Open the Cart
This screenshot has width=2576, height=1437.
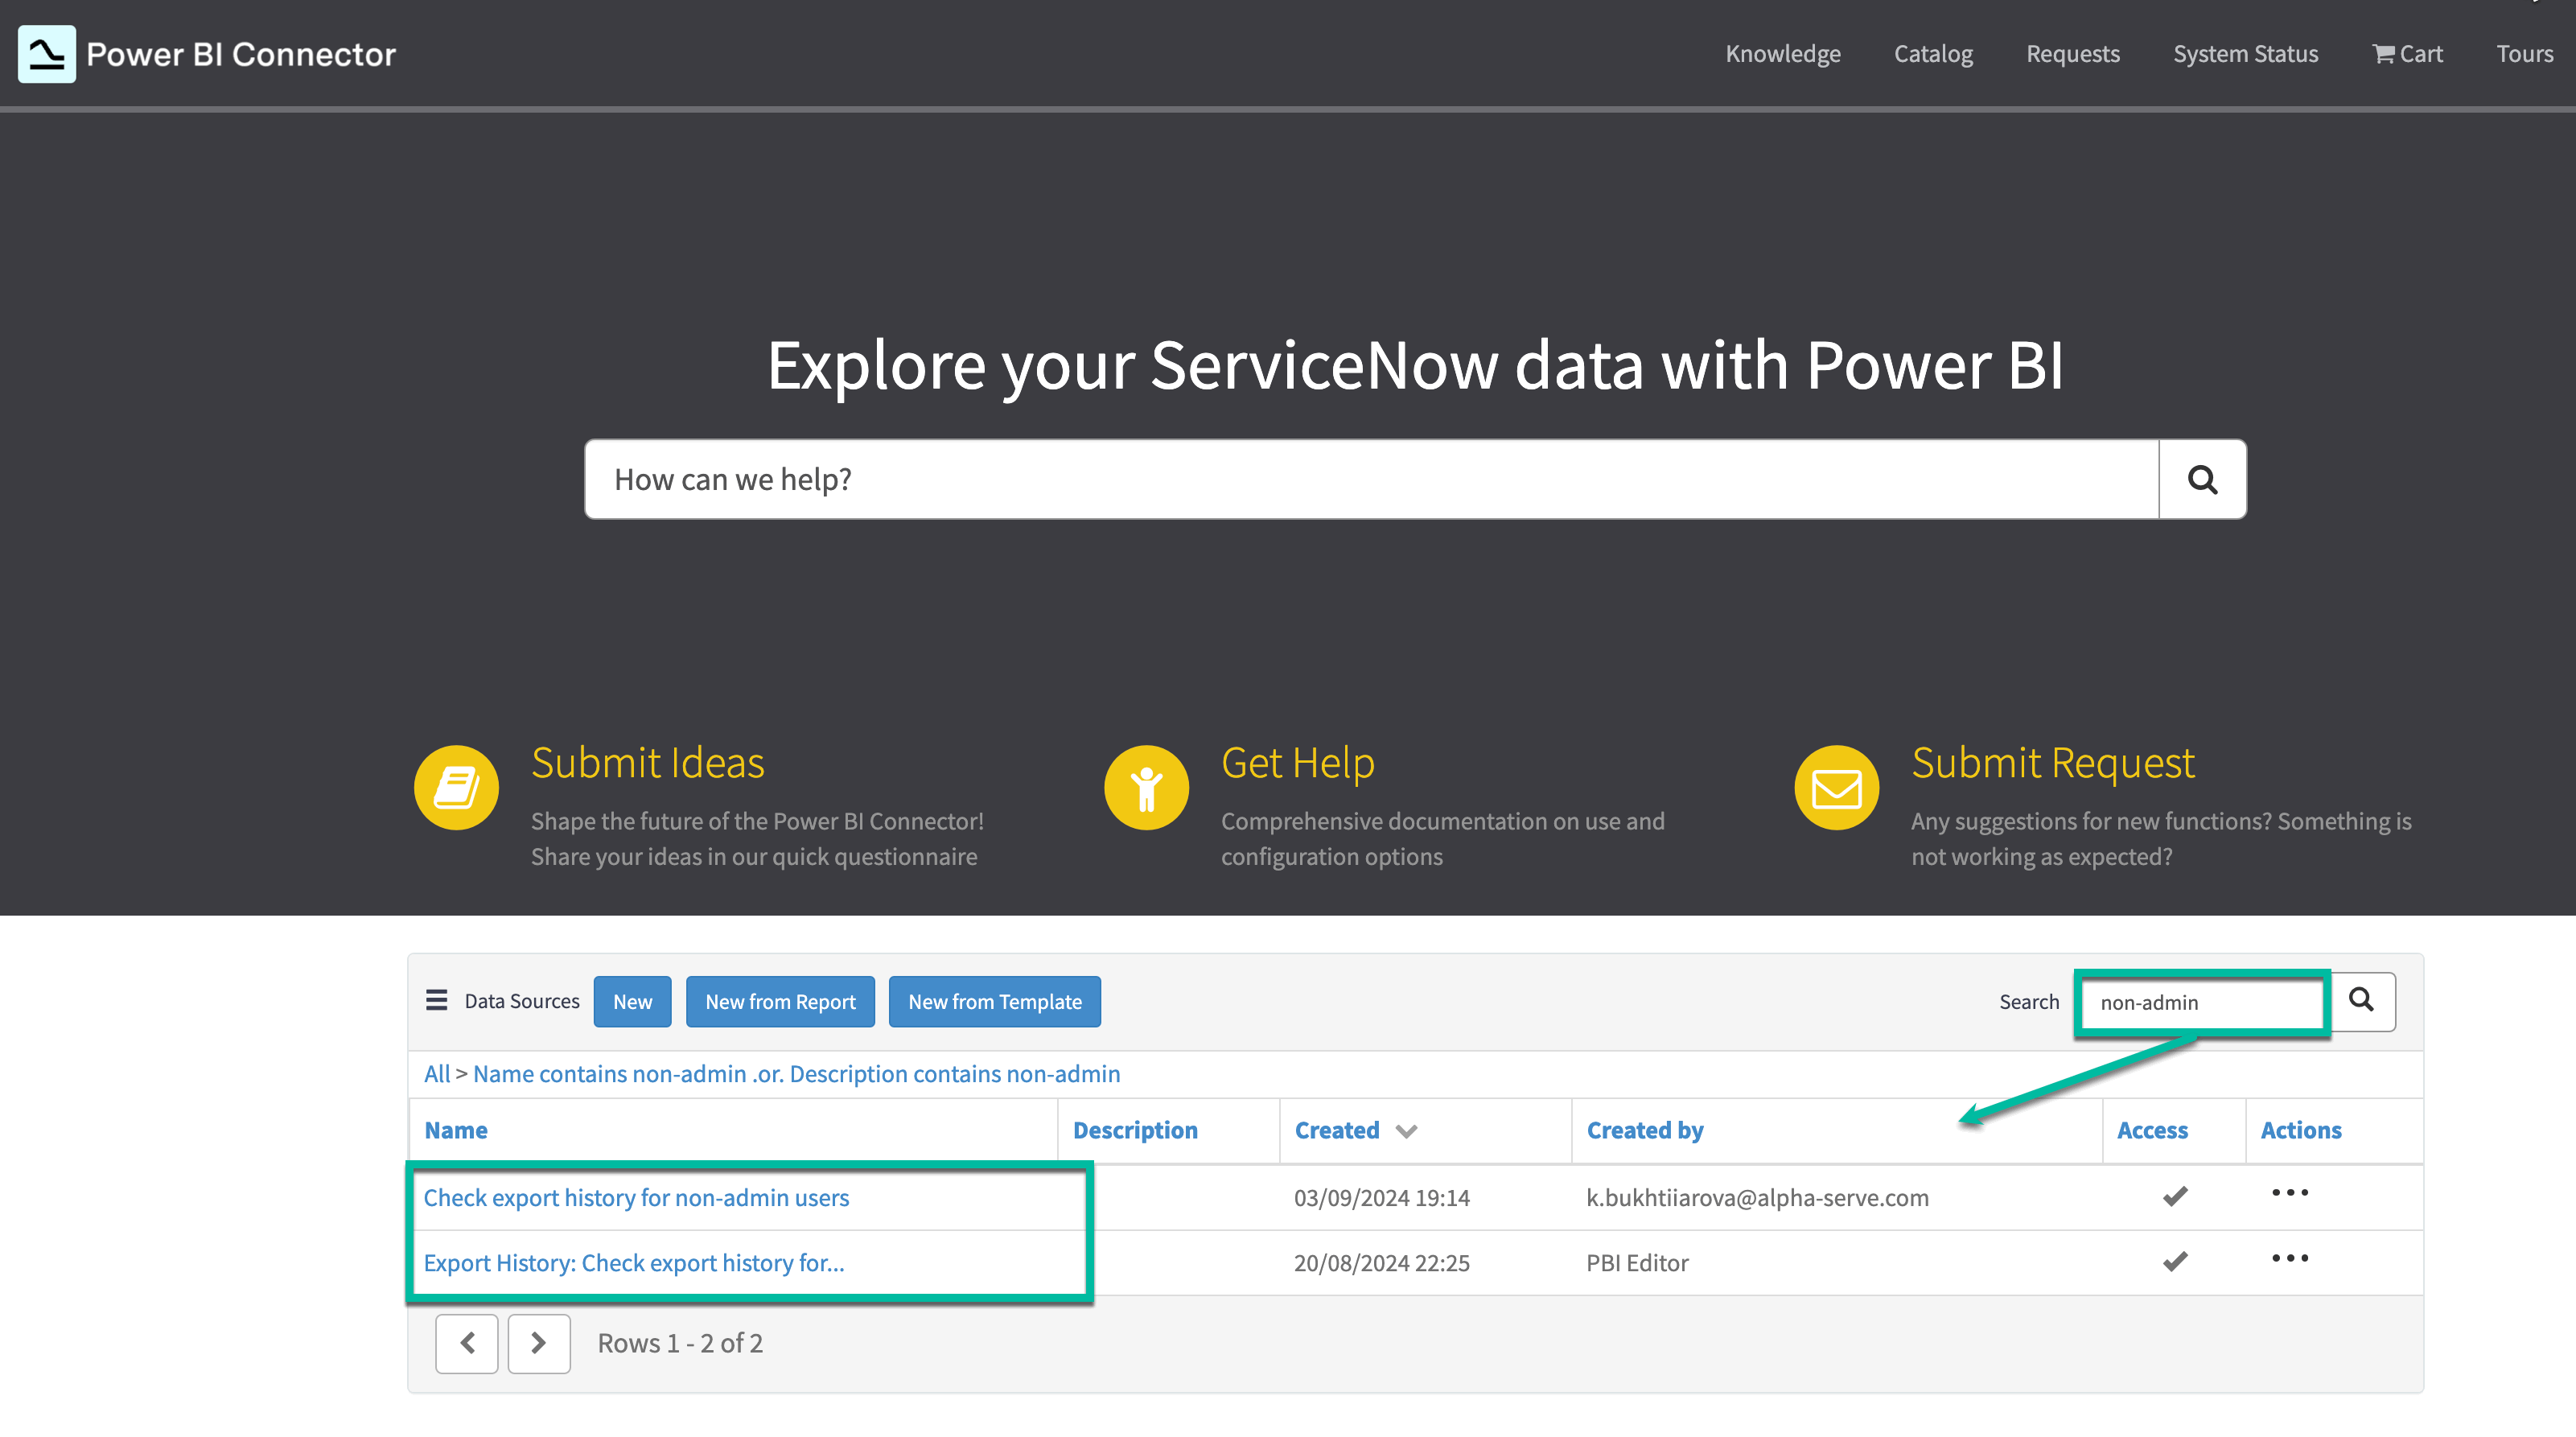(x=2407, y=53)
